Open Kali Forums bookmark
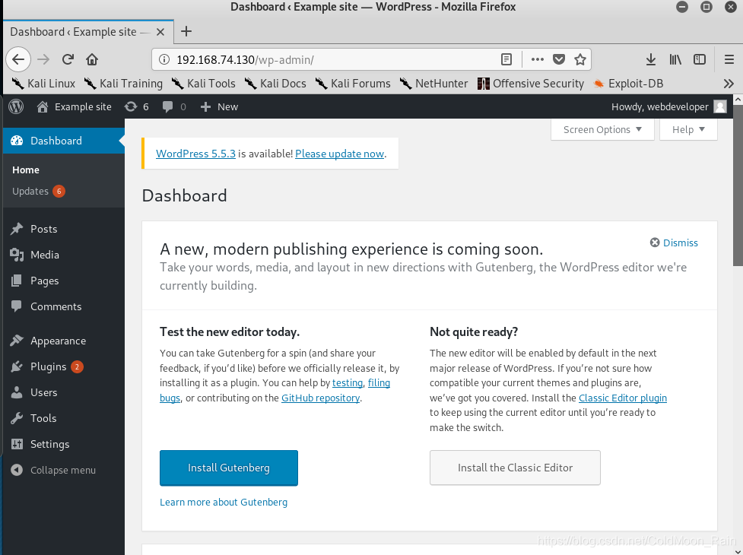Screen dimensions: 743x555 353,84
